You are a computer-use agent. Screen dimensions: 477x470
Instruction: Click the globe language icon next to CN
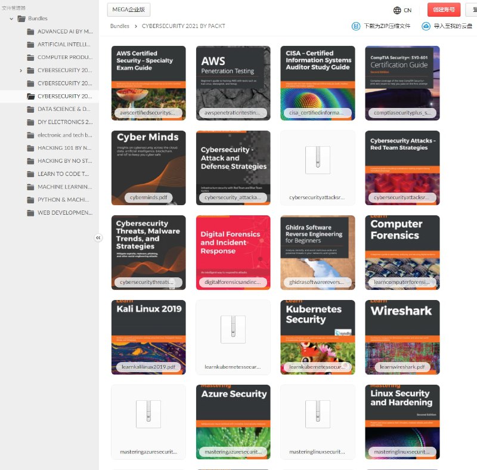click(397, 10)
